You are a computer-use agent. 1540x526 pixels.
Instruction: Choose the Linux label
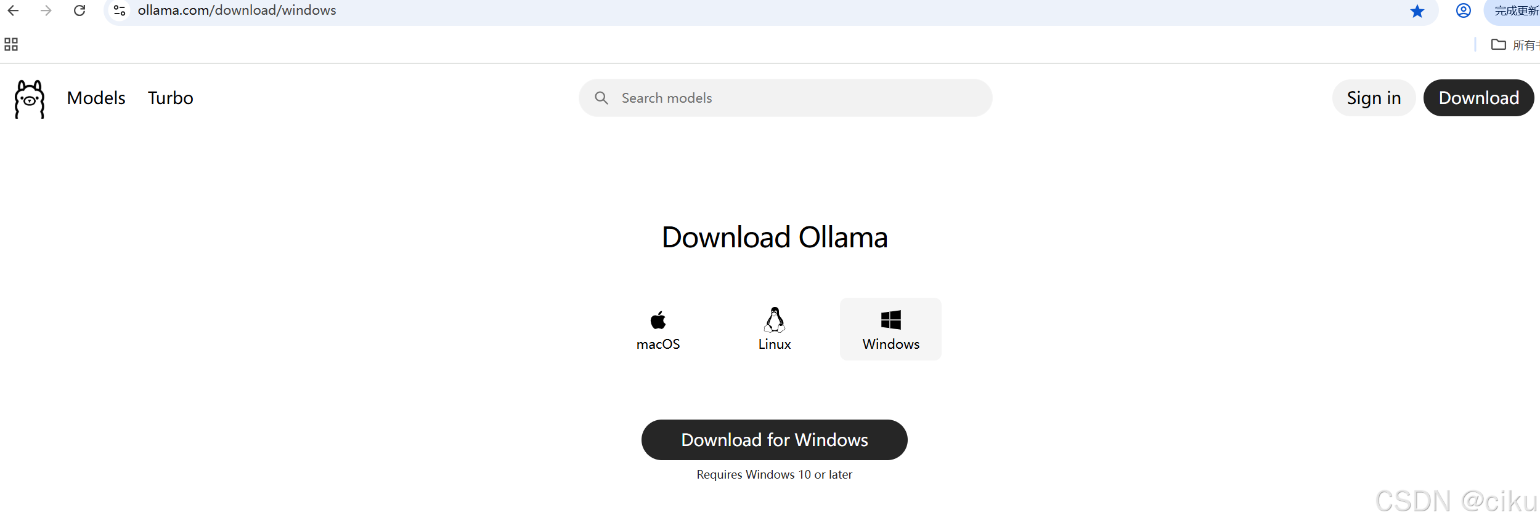pos(775,344)
